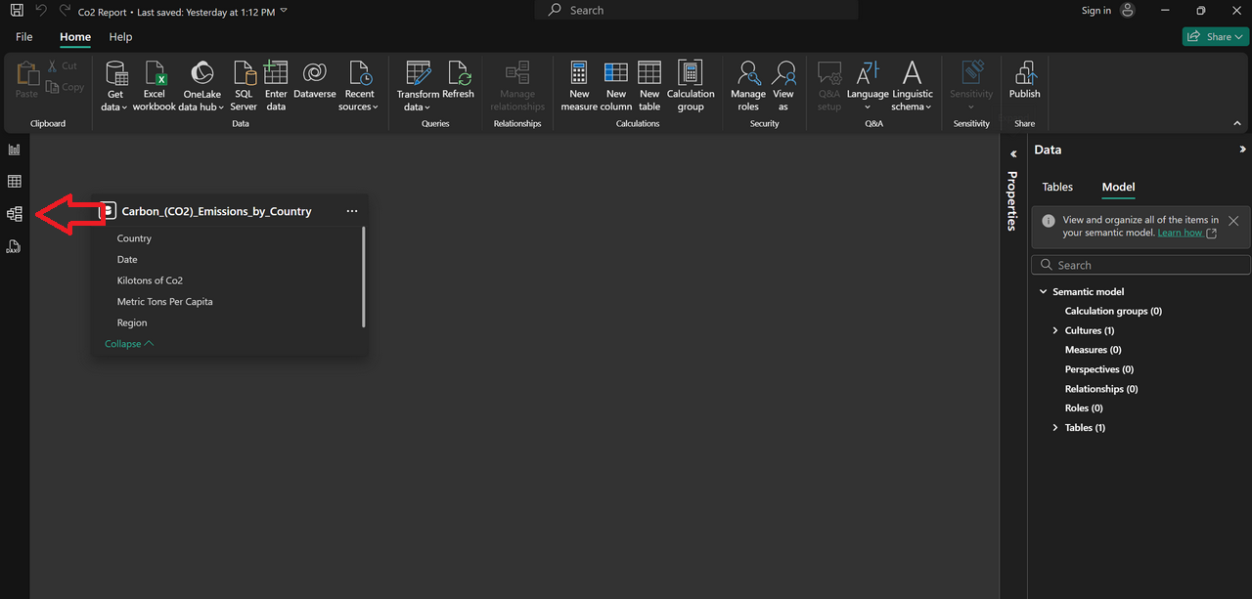Select the Home ribbon tab
Viewport: 1252px width, 599px height.
pyautogui.click(x=75, y=37)
